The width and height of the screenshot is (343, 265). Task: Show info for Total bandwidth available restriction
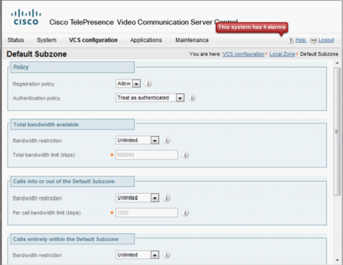pos(166,141)
